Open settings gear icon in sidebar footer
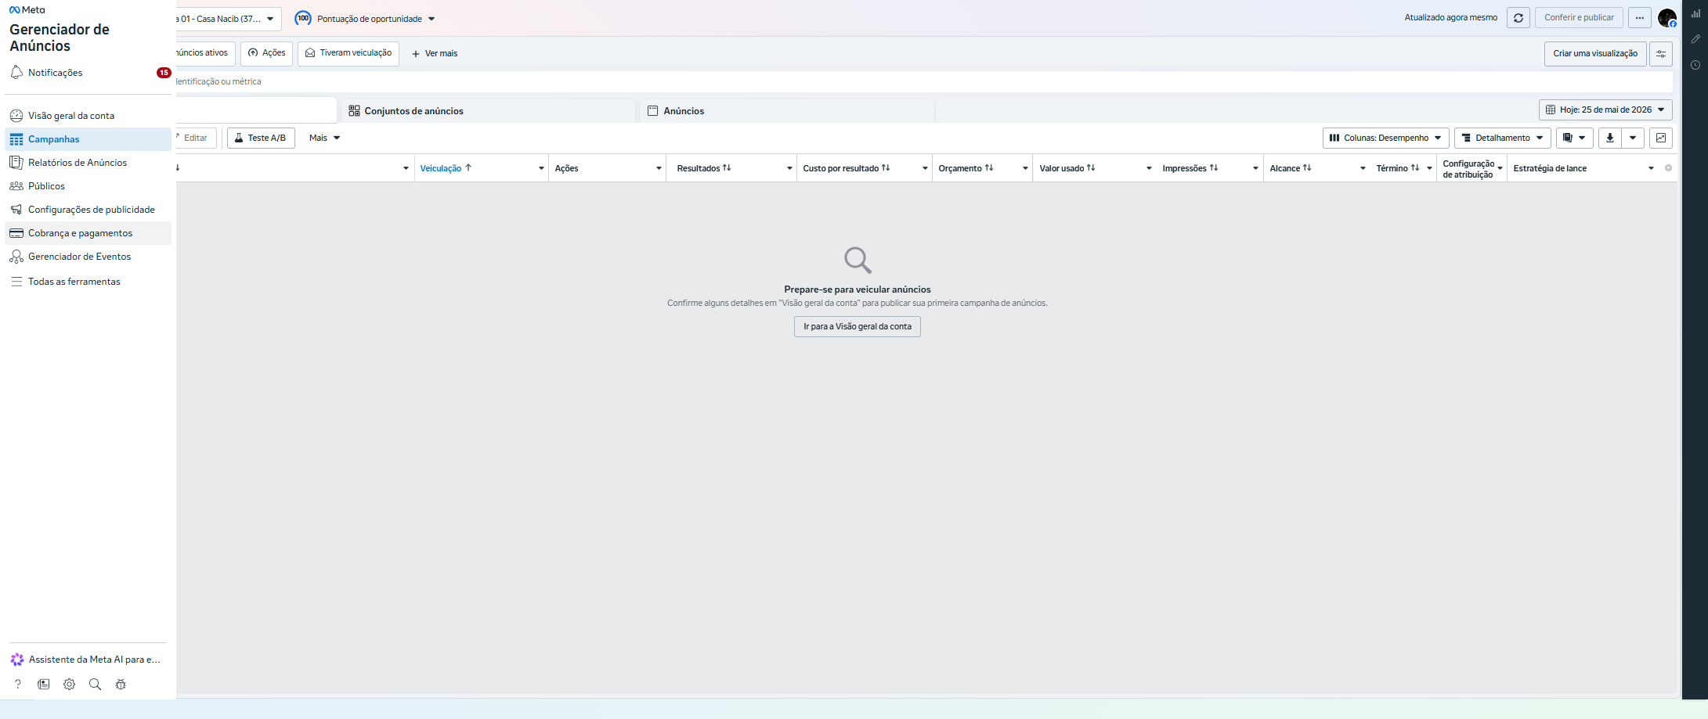 [x=70, y=685]
